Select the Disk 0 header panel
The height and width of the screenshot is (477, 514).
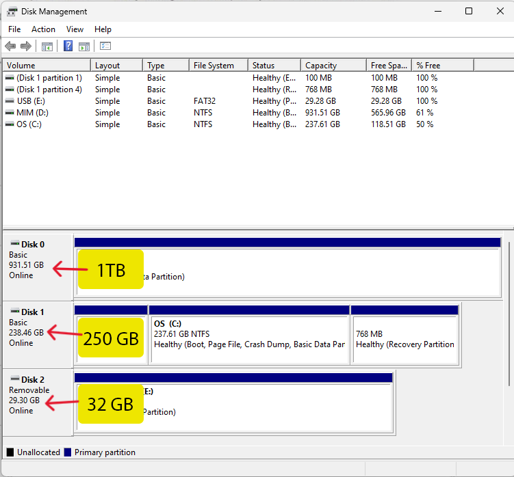[38, 267]
